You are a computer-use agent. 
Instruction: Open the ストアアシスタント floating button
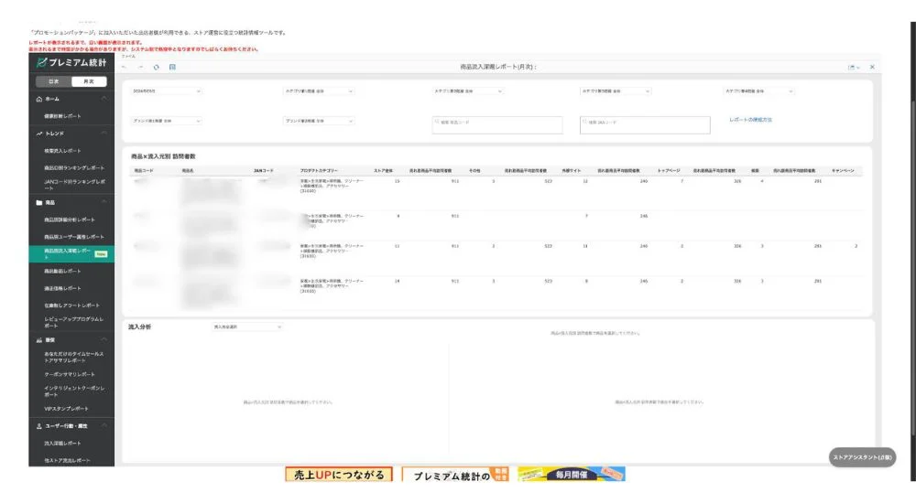pyautogui.click(x=862, y=457)
